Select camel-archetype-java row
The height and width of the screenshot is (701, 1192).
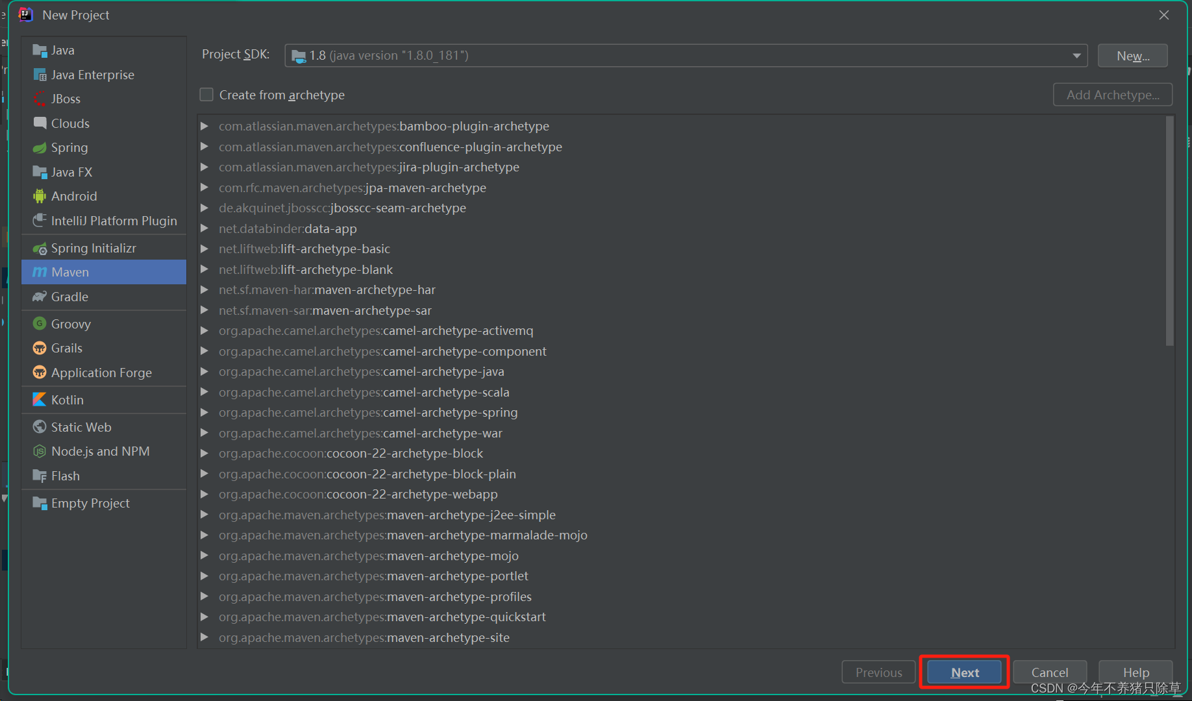682,371
